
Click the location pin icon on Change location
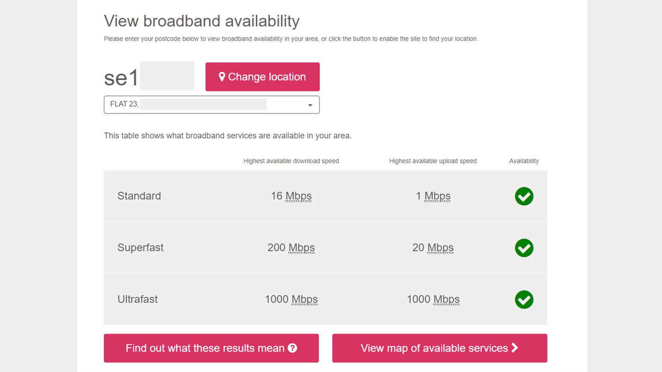(222, 76)
